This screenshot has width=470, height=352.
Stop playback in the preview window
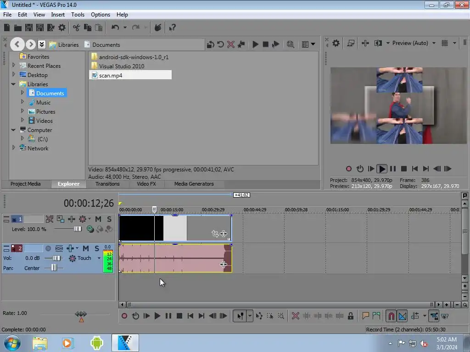(404, 169)
